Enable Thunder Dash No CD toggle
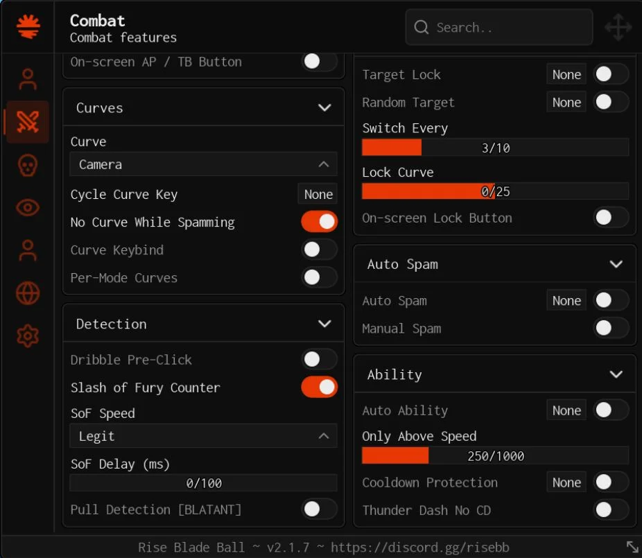This screenshot has height=558, width=642. (611, 510)
